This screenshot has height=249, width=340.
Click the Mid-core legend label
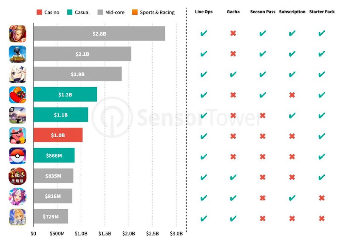[115, 12]
